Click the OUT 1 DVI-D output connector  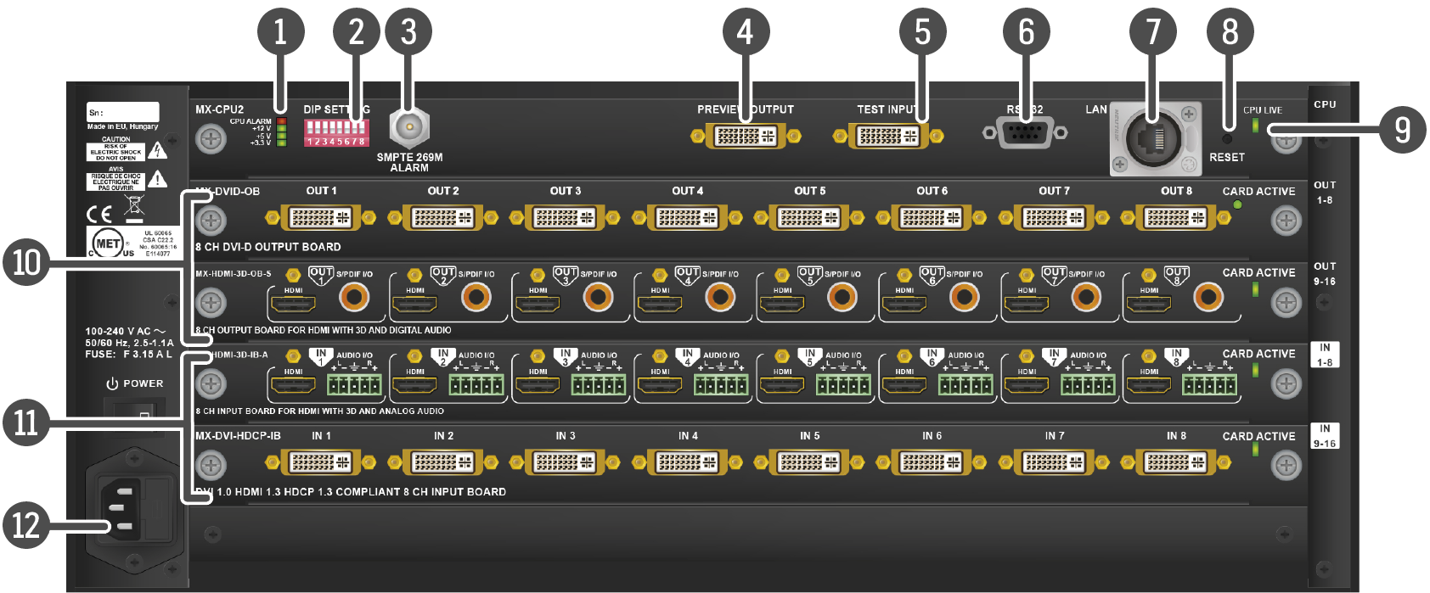click(x=321, y=218)
